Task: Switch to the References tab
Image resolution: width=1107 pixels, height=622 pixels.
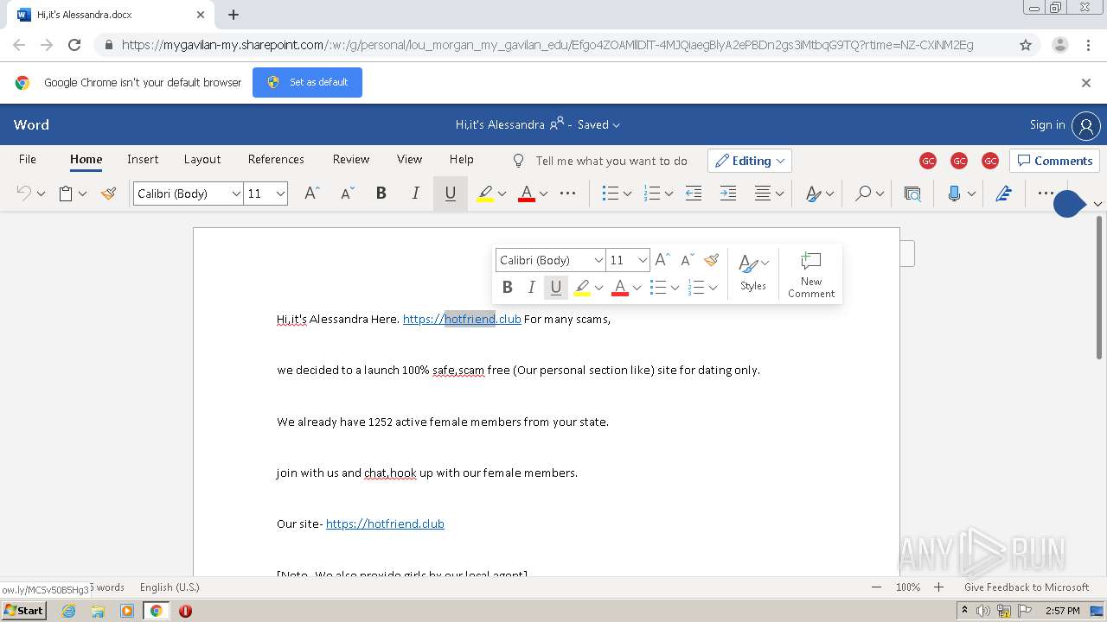Action: click(276, 159)
